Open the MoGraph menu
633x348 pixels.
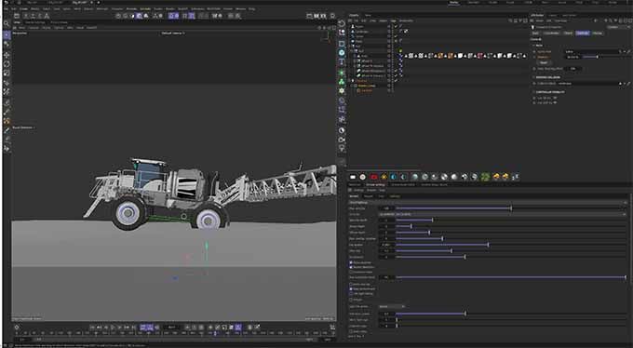coord(102,8)
